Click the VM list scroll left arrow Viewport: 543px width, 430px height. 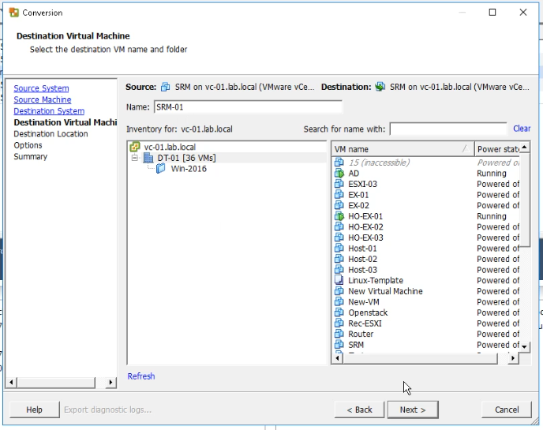pos(338,358)
